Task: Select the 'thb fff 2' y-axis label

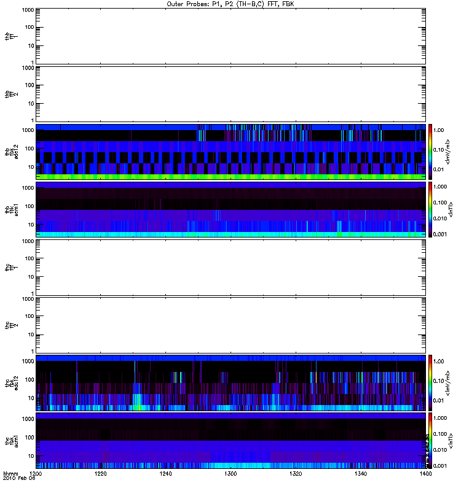Action: (x=10, y=94)
